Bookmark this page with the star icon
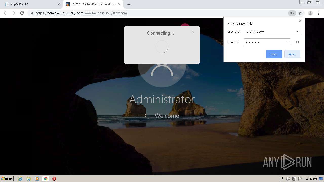Image resolution: width=324 pixels, height=182 pixels. 300,13
